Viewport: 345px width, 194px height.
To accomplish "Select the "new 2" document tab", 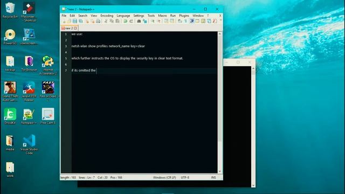I will tap(68, 28).
